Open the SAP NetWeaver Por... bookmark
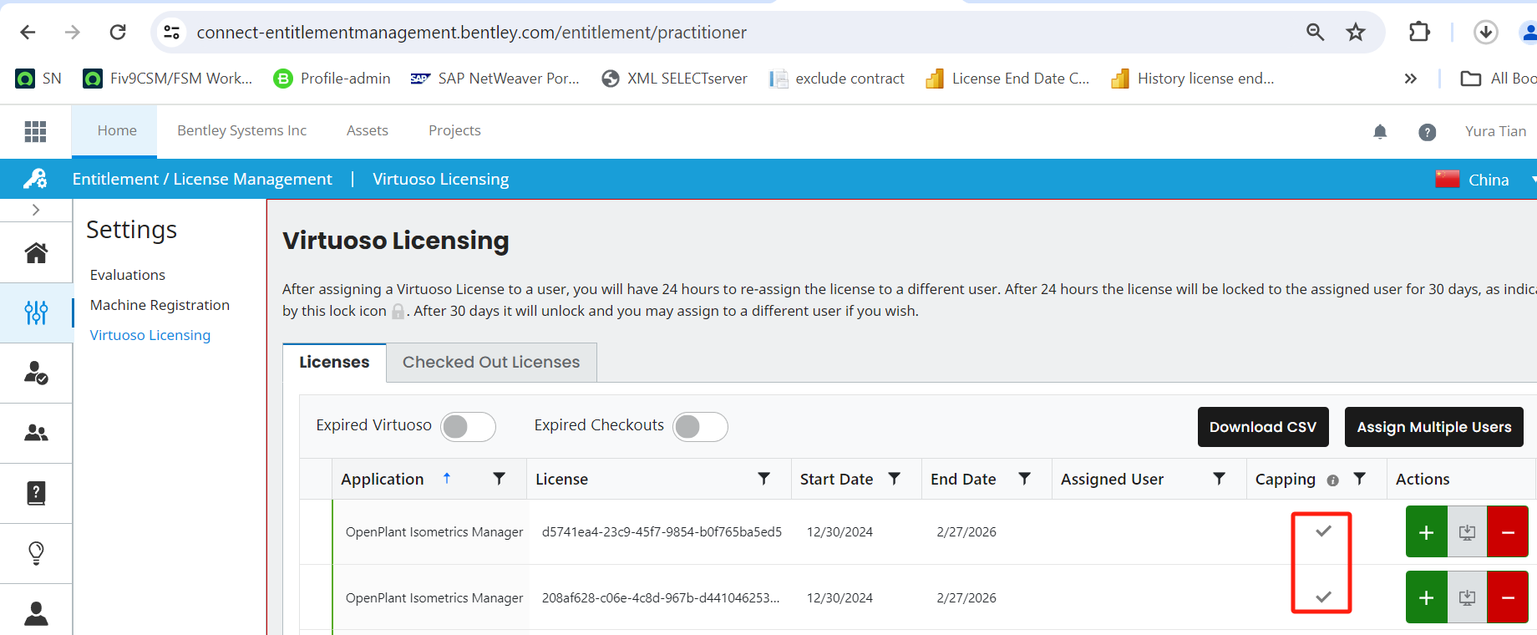1537x635 pixels. [x=495, y=79]
